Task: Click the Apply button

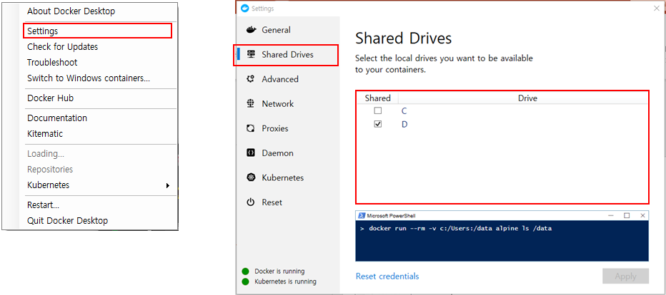Action: [x=626, y=276]
